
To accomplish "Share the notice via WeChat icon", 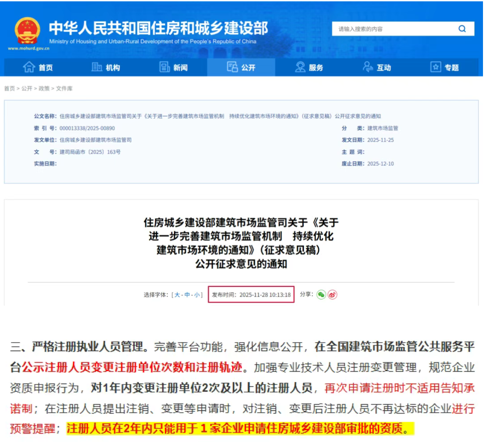I will (321, 295).
